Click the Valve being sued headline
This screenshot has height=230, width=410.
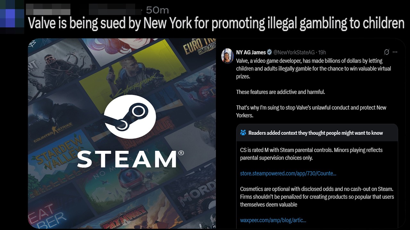click(x=216, y=23)
